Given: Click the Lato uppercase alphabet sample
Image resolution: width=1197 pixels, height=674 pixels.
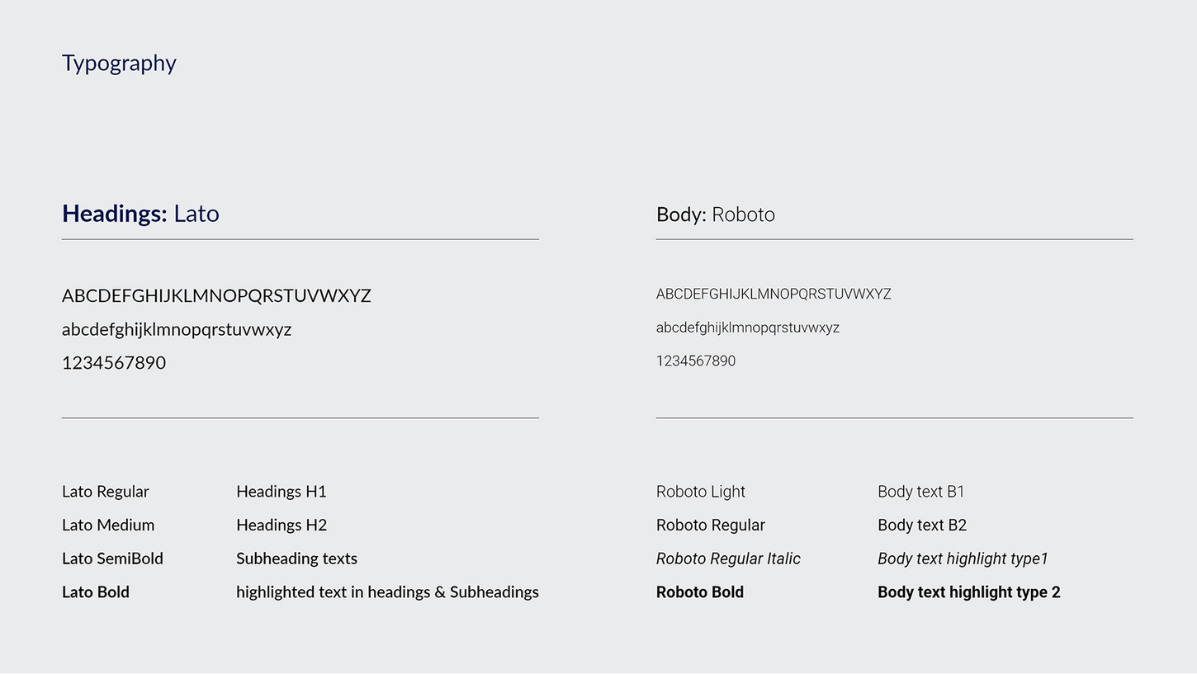Looking at the screenshot, I should pyautogui.click(x=216, y=295).
